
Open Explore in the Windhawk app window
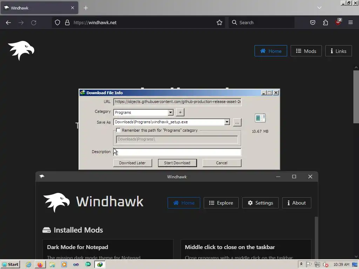click(221, 203)
